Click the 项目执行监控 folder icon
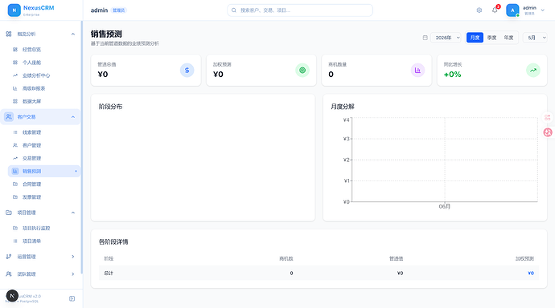555x308 pixels. (x=15, y=229)
